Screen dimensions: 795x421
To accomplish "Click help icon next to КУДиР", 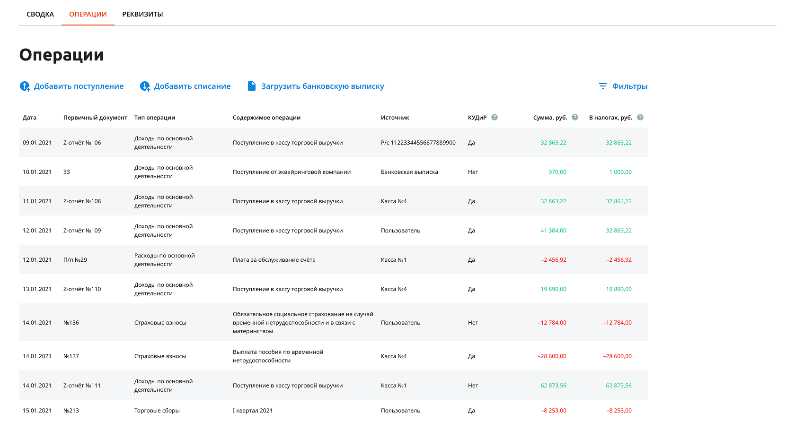I will click(495, 117).
